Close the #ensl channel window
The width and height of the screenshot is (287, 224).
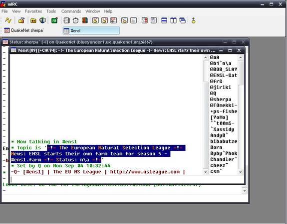[239, 50]
